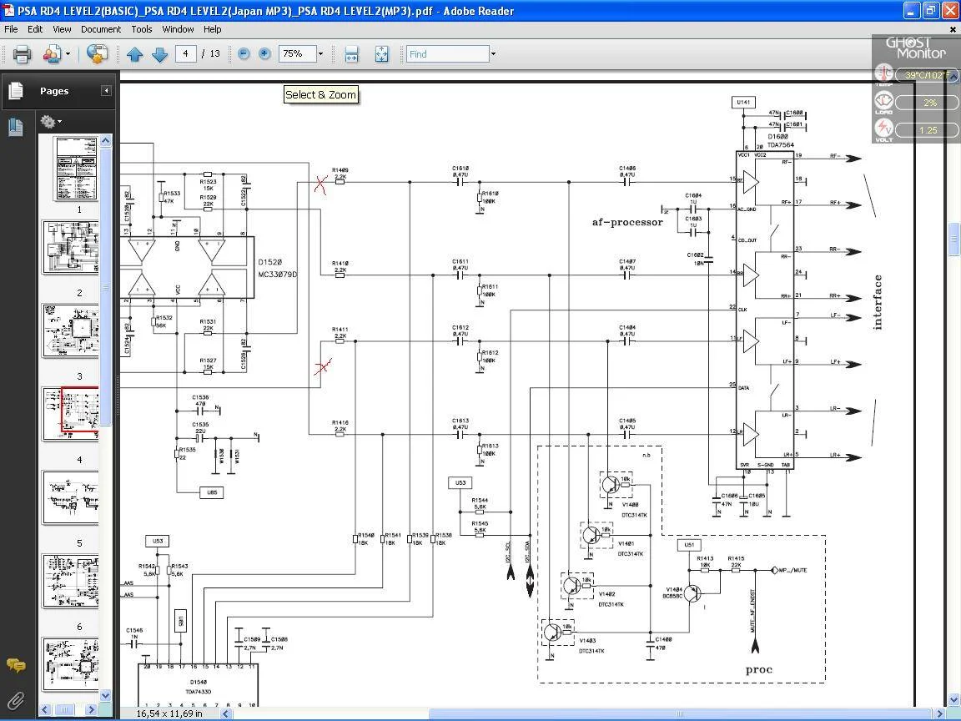961x721 pixels.
Task: Open the Attachments paperclip panel
Action: pyautogui.click(x=15, y=700)
